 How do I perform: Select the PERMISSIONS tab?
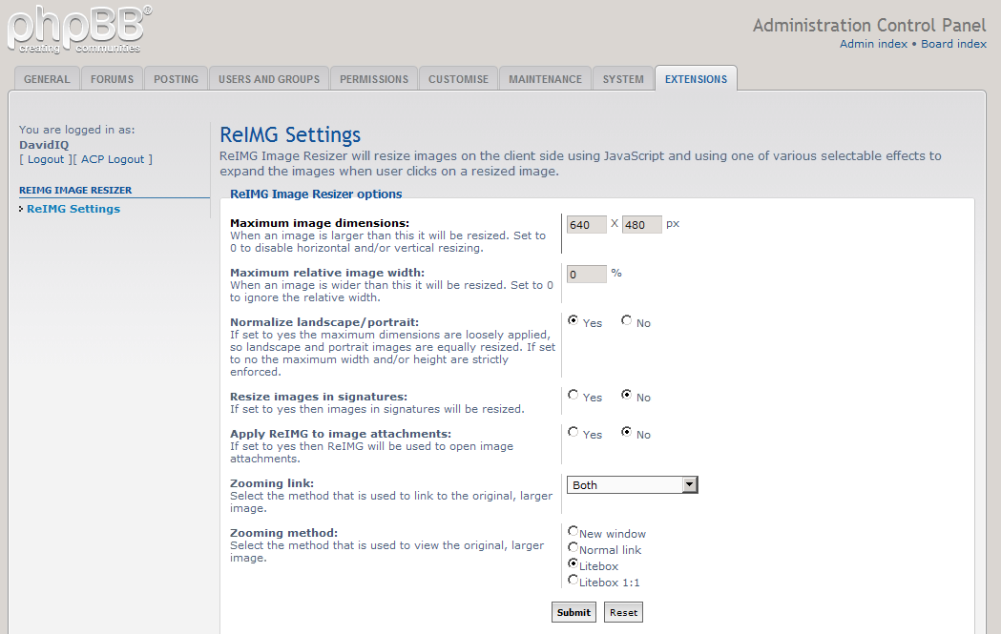click(373, 79)
